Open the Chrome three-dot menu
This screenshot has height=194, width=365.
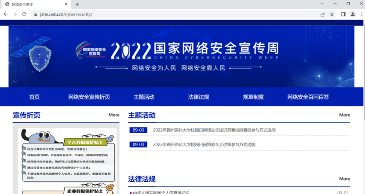362,14
